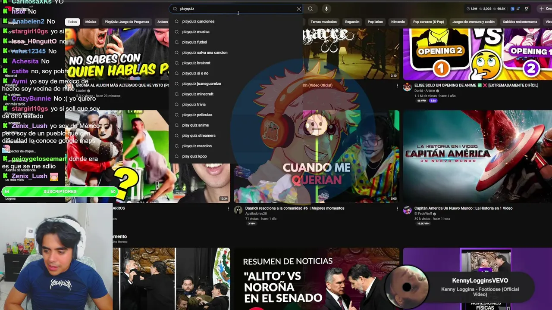Select suggestion 'playquiz canciones'
Viewport: 552px width, 310px height.
(x=236, y=21)
